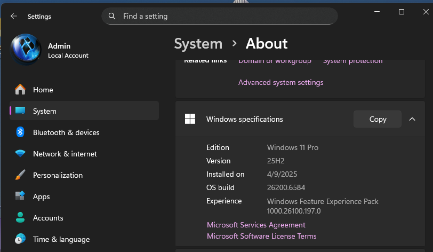Click the Apps icon in sidebar

[x=20, y=196]
